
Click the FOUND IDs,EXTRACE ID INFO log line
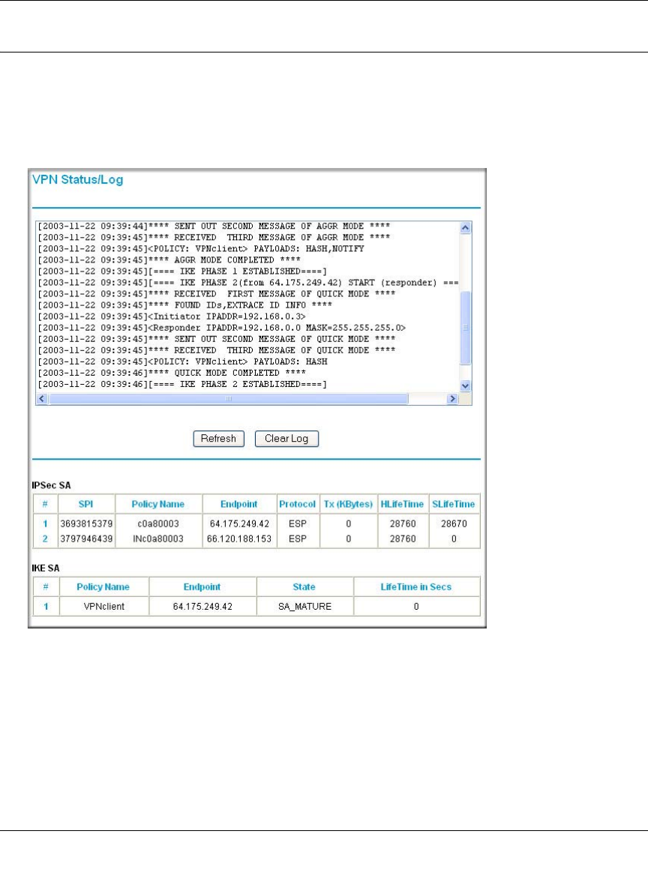coord(184,305)
